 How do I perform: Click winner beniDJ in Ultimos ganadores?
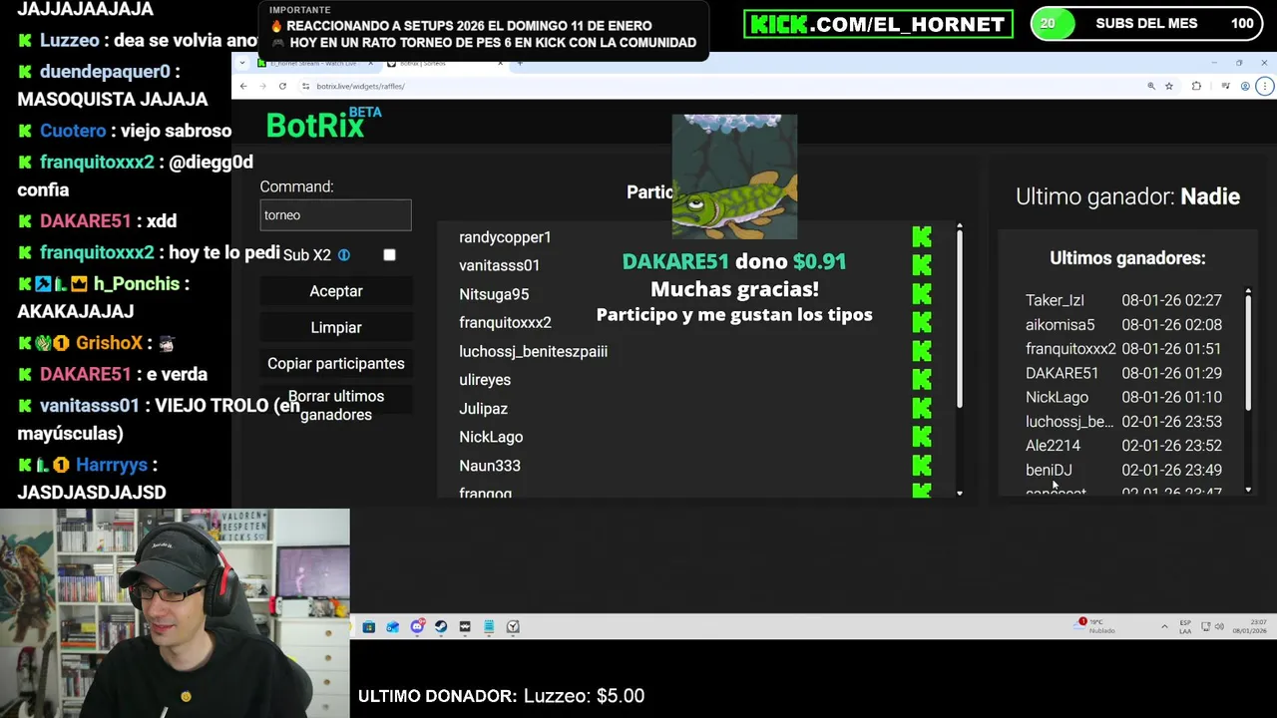point(1049,470)
